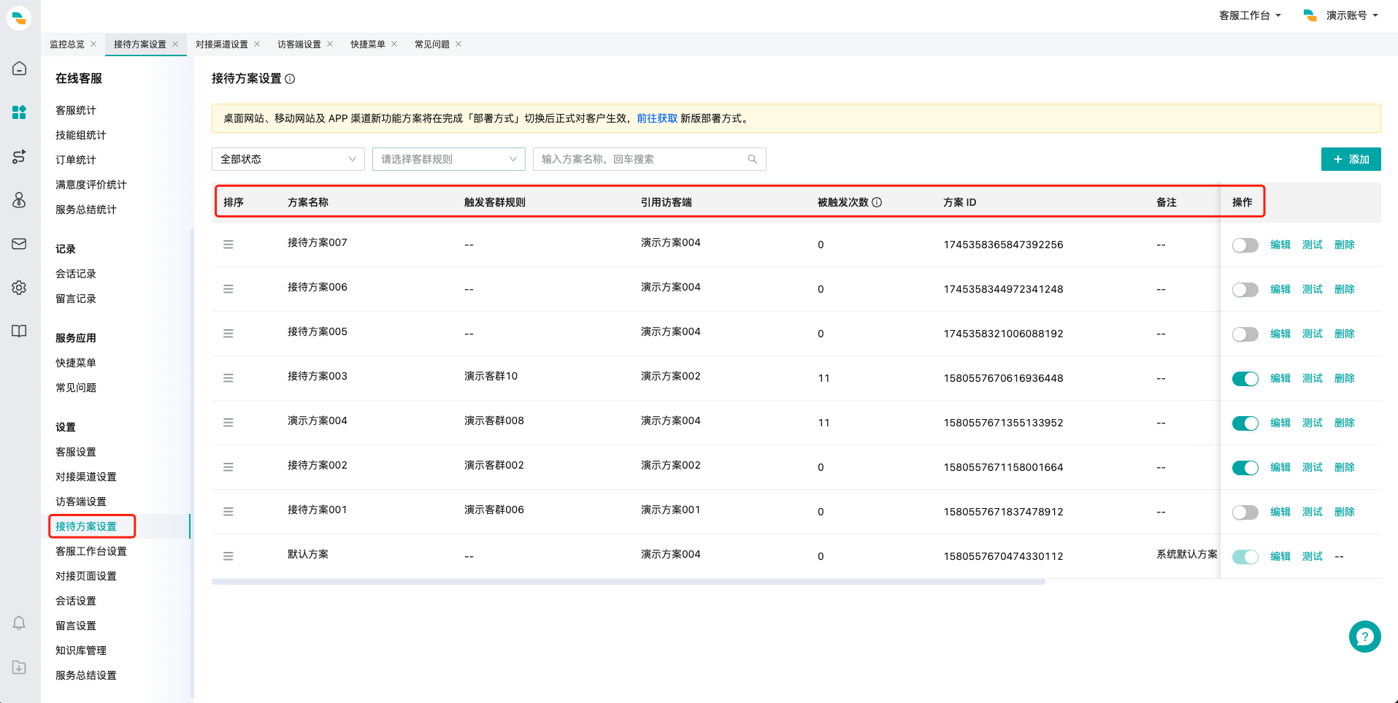This screenshot has height=703, width=1398.
Task: Disable the switch for 接待方案002
Action: tap(1245, 468)
